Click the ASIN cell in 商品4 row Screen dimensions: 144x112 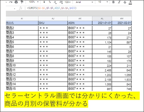pyautogui.click(x=80, y=37)
